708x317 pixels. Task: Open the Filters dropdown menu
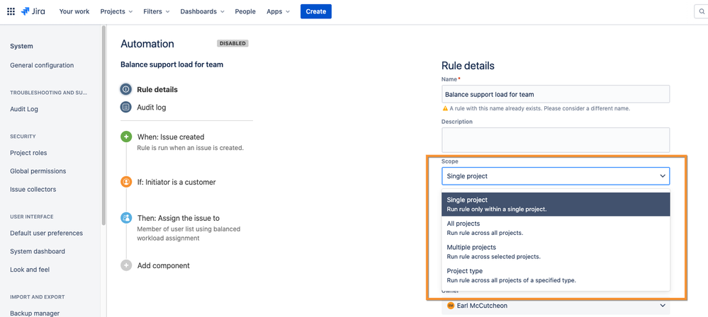click(x=156, y=12)
